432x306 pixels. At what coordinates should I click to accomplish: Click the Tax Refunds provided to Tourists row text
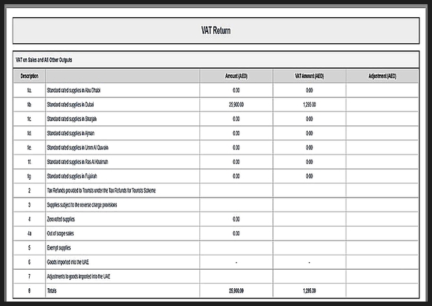pos(101,190)
